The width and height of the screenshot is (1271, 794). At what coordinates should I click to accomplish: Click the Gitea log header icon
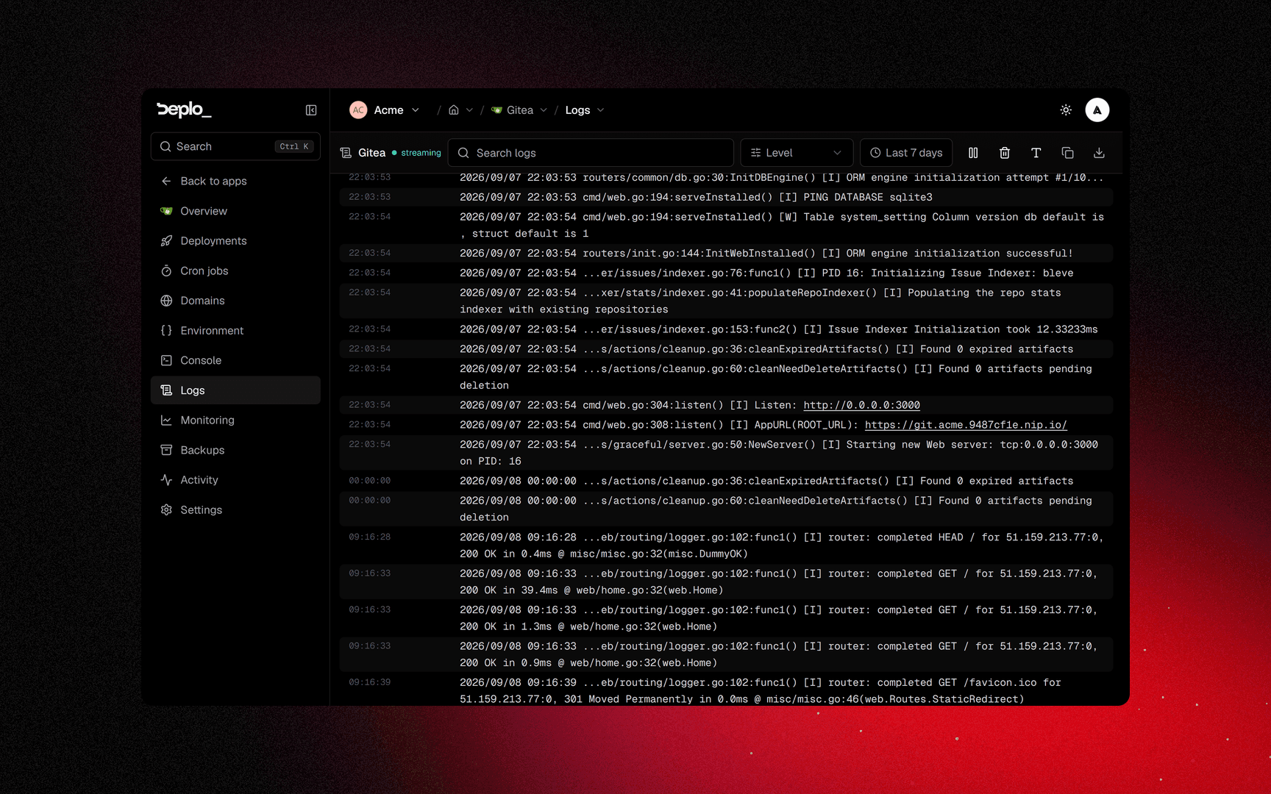(346, 153)
